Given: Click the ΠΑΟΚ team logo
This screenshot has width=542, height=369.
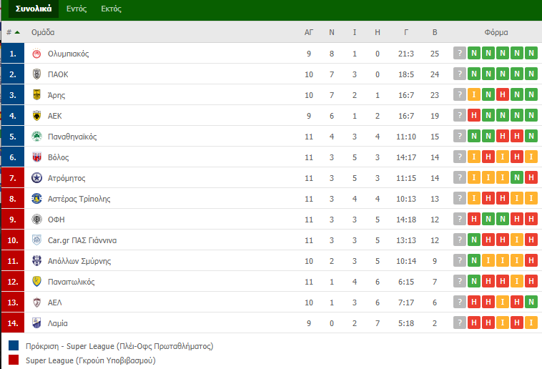Looking at the screenshot, I should [36, 74].
